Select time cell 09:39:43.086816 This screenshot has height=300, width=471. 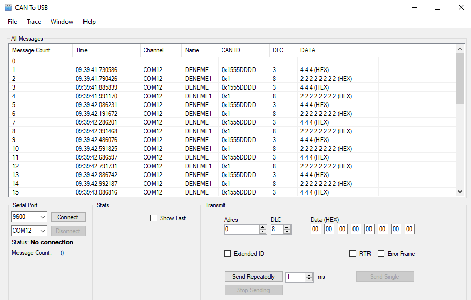(96, 192)
